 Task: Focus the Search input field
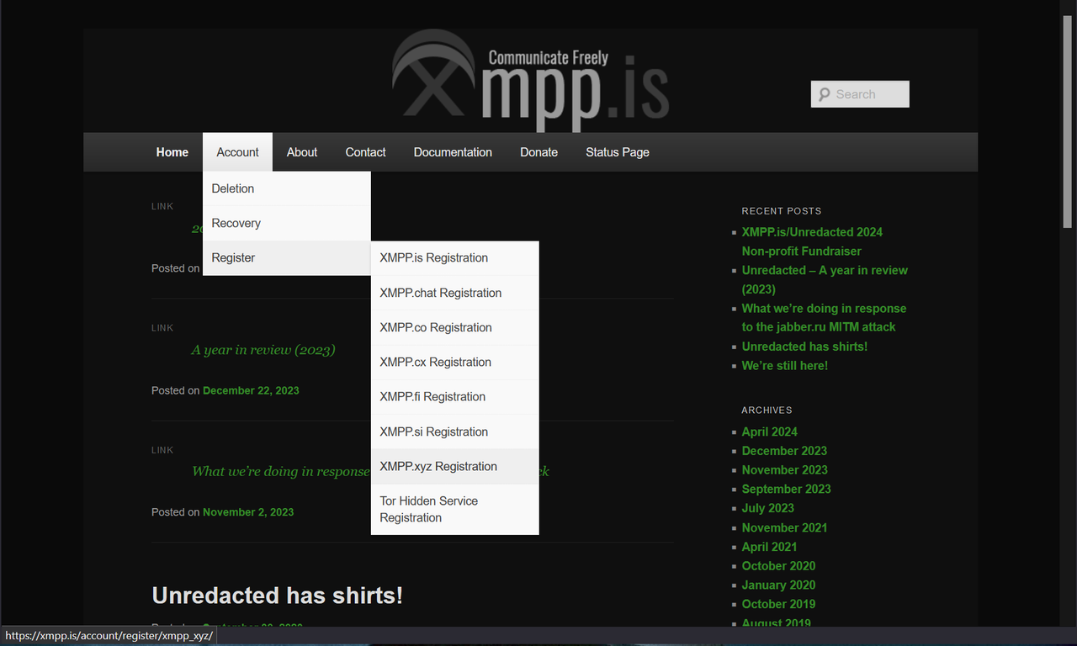tap(860, 94)
